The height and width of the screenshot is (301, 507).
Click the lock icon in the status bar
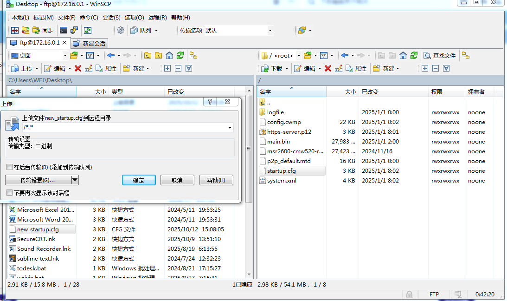[409, 294]
